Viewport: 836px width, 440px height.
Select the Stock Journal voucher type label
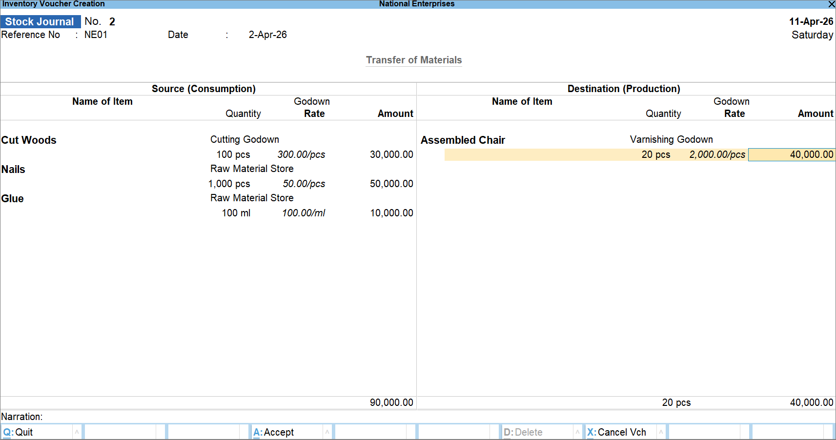point(40,21)
